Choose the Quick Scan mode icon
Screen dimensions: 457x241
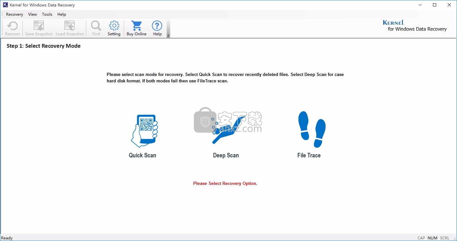tap(144, 131)
